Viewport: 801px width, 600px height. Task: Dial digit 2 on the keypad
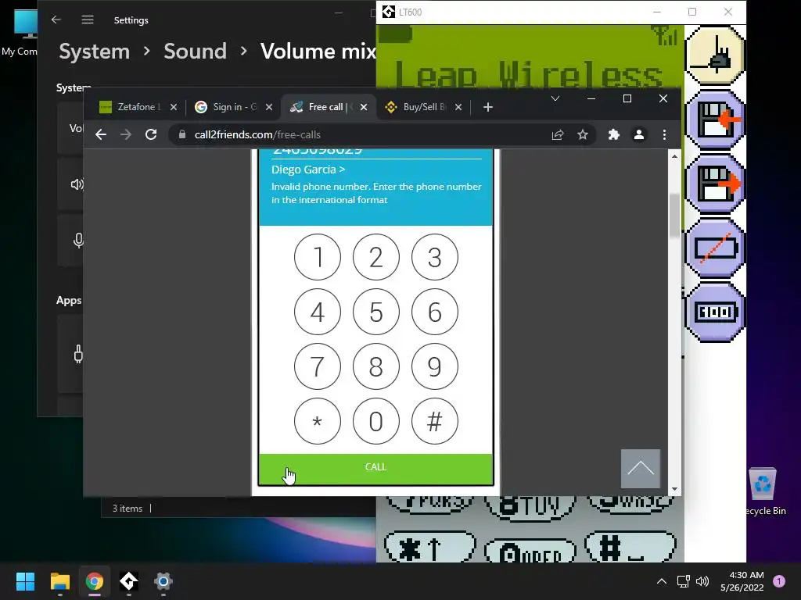coord(376,257)
